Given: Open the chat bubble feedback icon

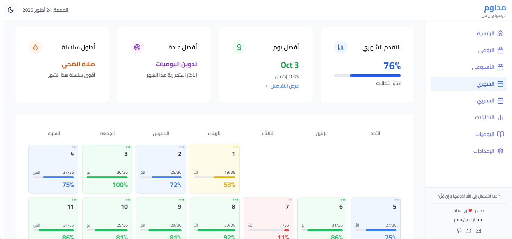Looking at the screenshot, I should click(469, 231).
